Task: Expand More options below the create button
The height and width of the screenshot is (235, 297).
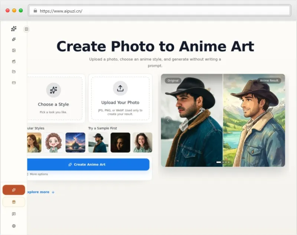Action: 37,174
